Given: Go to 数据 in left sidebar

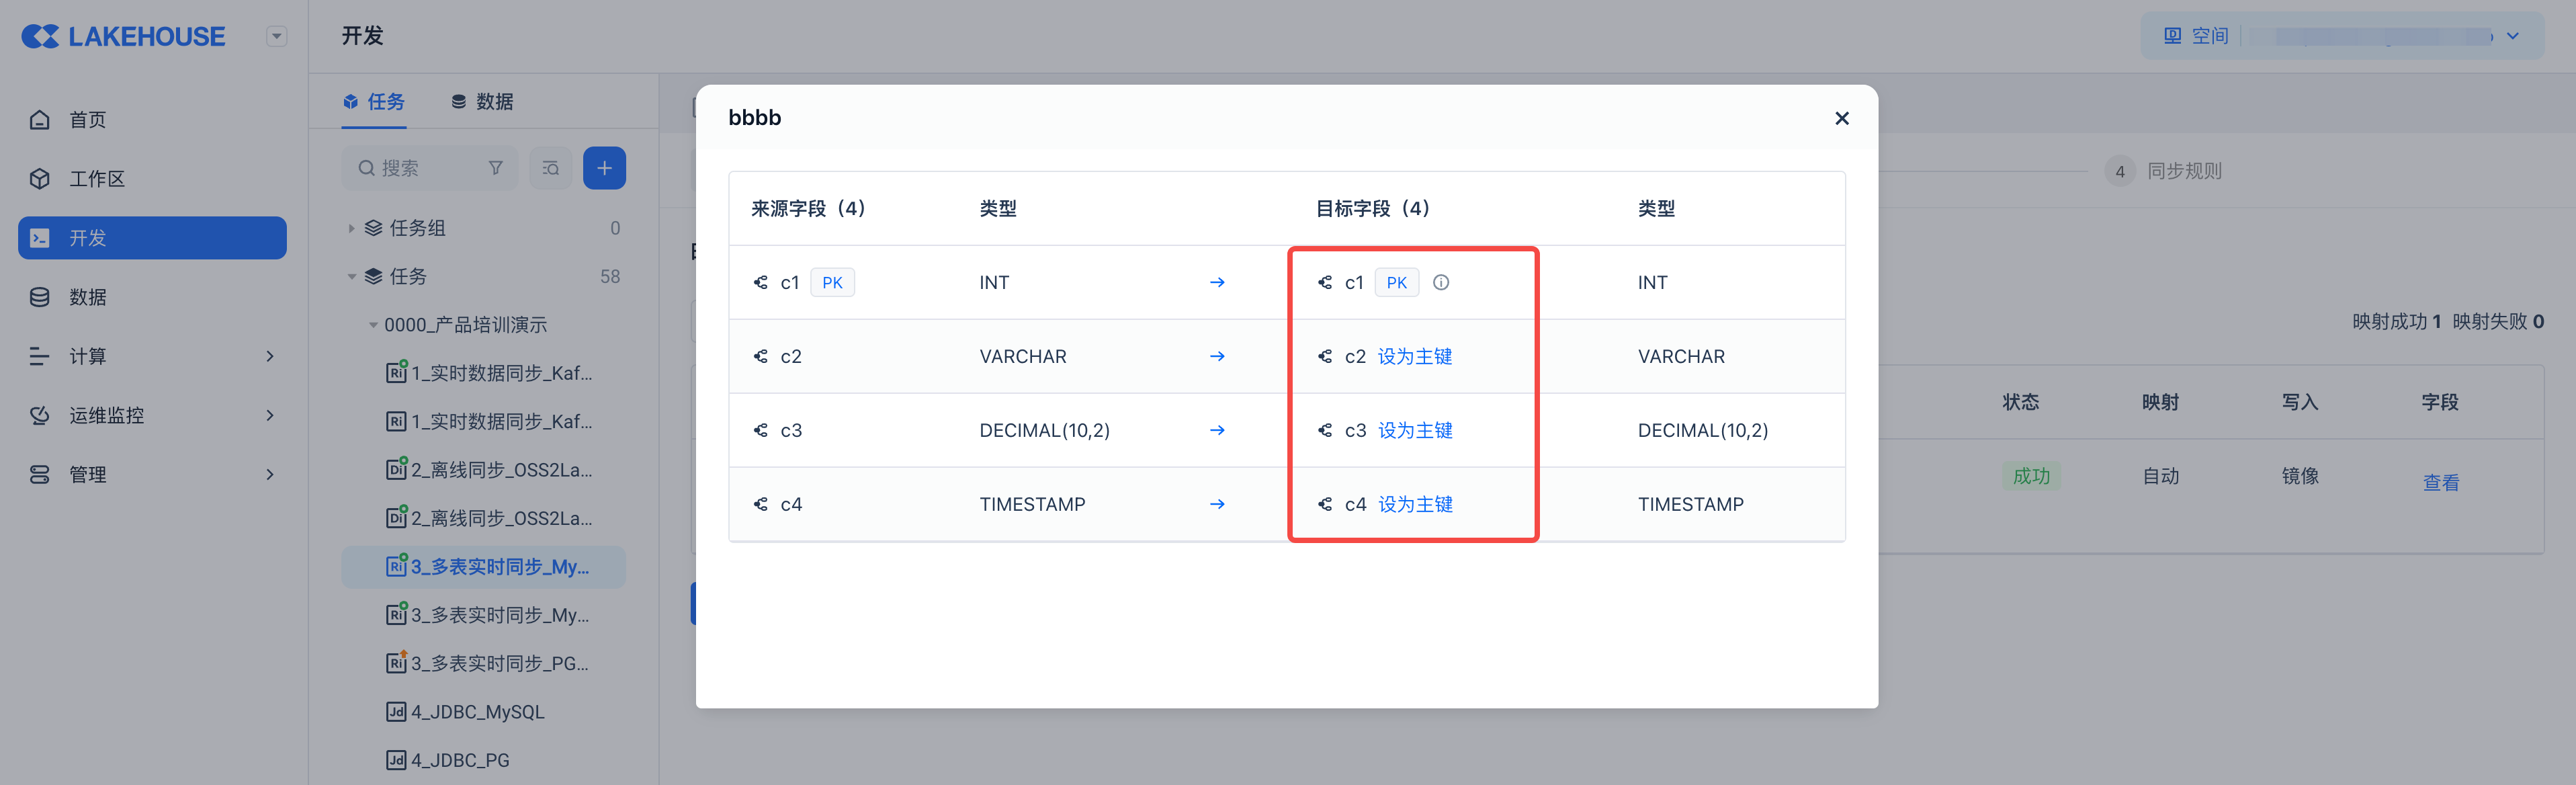Looking at the screenshot, I should [x=87, y=297].
